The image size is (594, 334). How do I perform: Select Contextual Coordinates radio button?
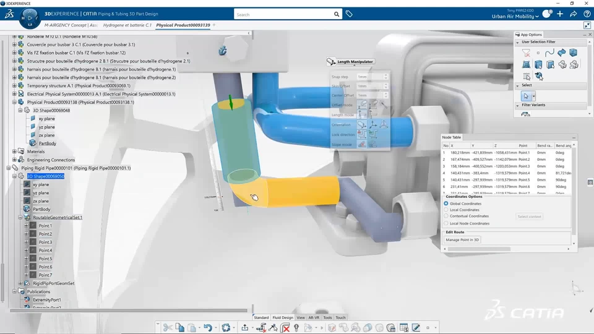pyautogui.click(x=446, y=216)
